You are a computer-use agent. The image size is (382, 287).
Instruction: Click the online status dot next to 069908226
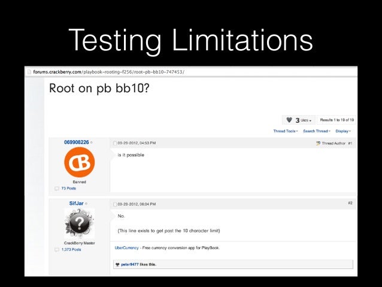pos(92,143)
